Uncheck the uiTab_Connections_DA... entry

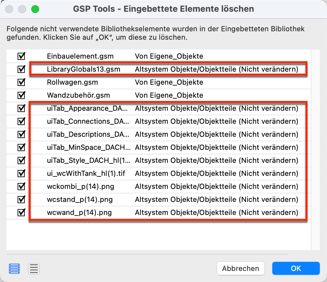pos(21,121)
